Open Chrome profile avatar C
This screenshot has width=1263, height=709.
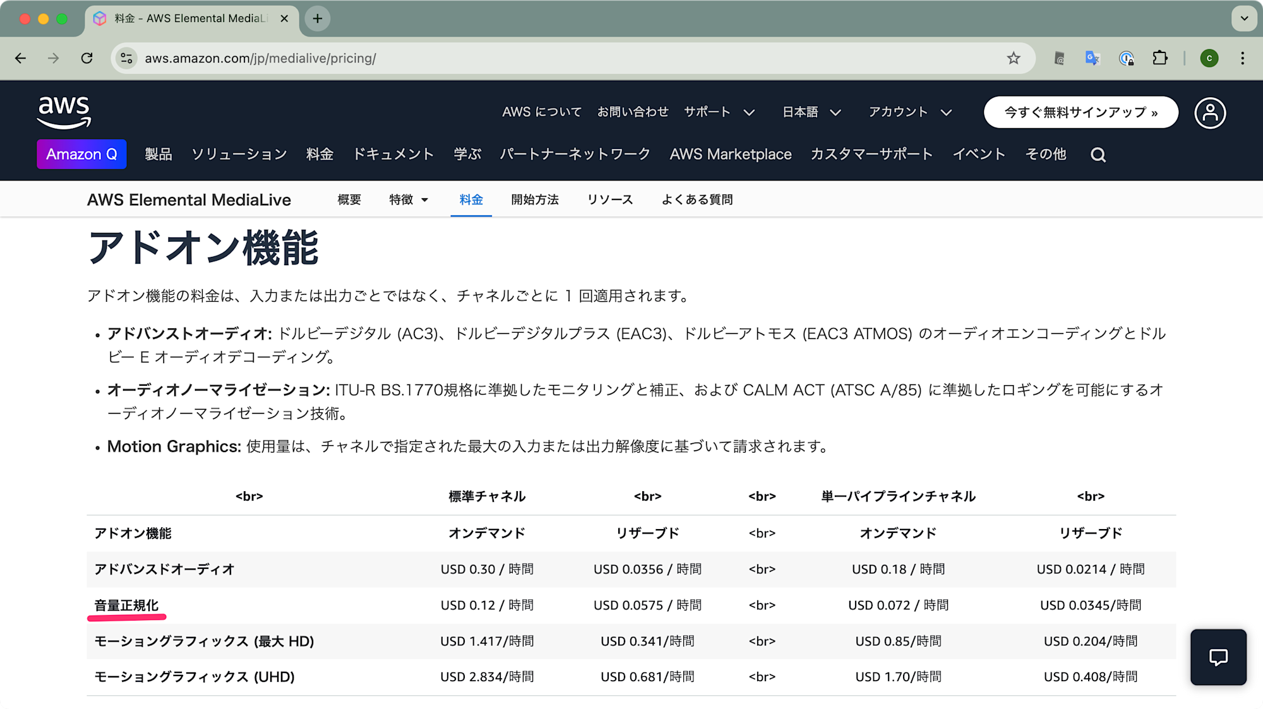tap(1209, 58)
